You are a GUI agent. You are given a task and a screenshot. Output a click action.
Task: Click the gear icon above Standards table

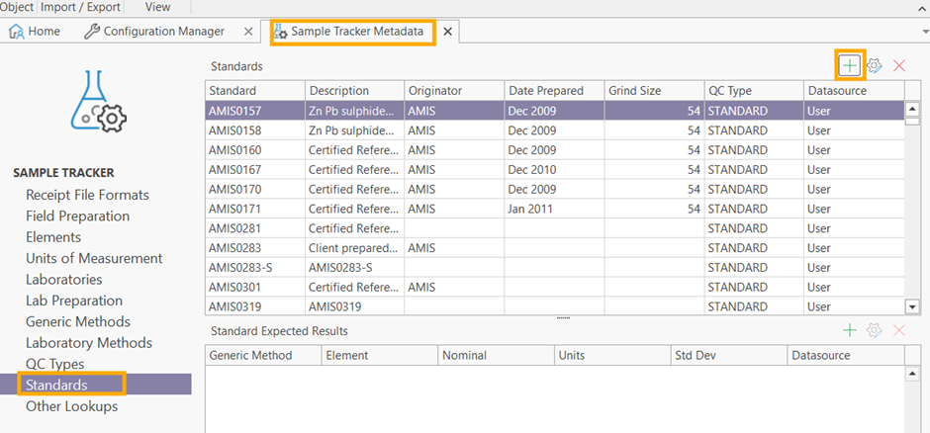[875, 65]
